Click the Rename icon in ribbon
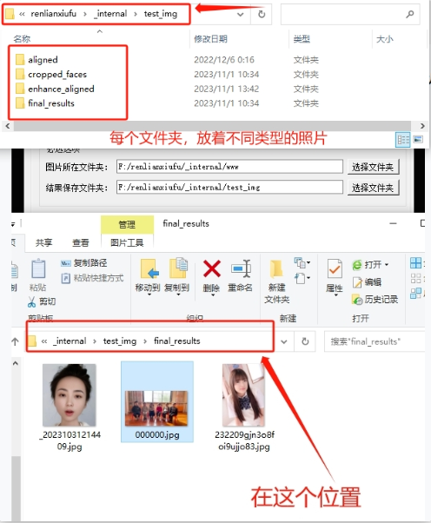This screenshot has height=523, width=431. click(241, 268)
